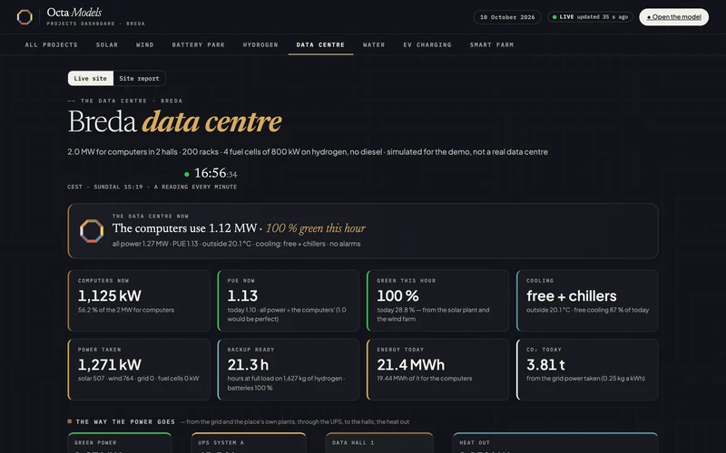Click the CO₂ Today 3.81 t card
Image resolution: width=726 pixels, height=453 pixels.
587,370
